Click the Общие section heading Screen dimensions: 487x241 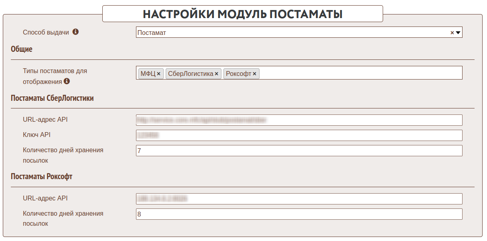click(x=22, y=49)
